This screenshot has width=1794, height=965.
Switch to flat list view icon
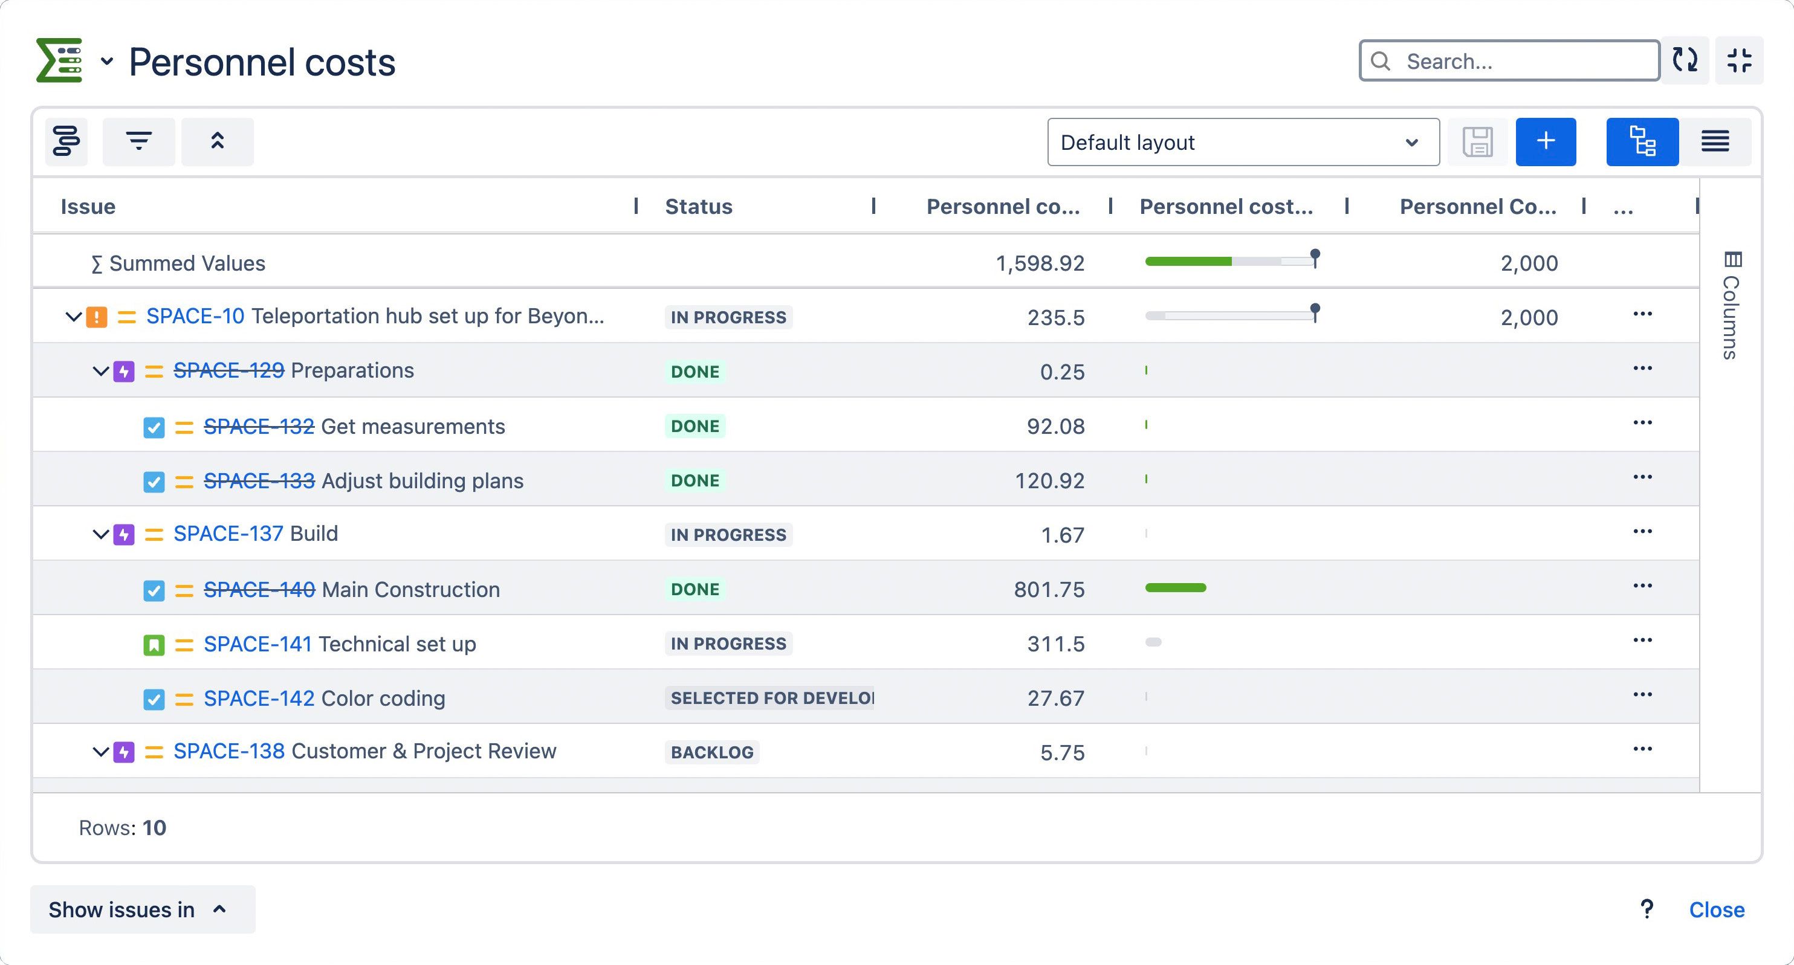coord(1715,142)
